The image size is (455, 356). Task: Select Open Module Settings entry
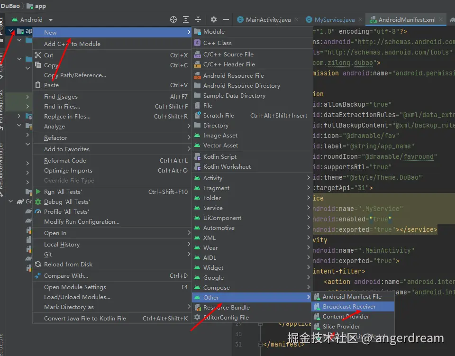pos(112,287)
